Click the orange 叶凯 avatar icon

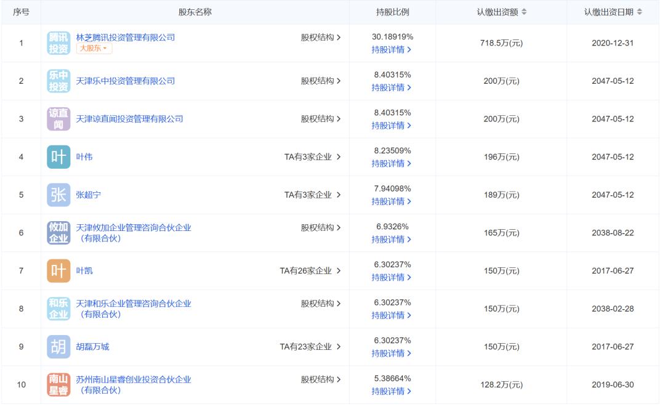click(58, 271)
